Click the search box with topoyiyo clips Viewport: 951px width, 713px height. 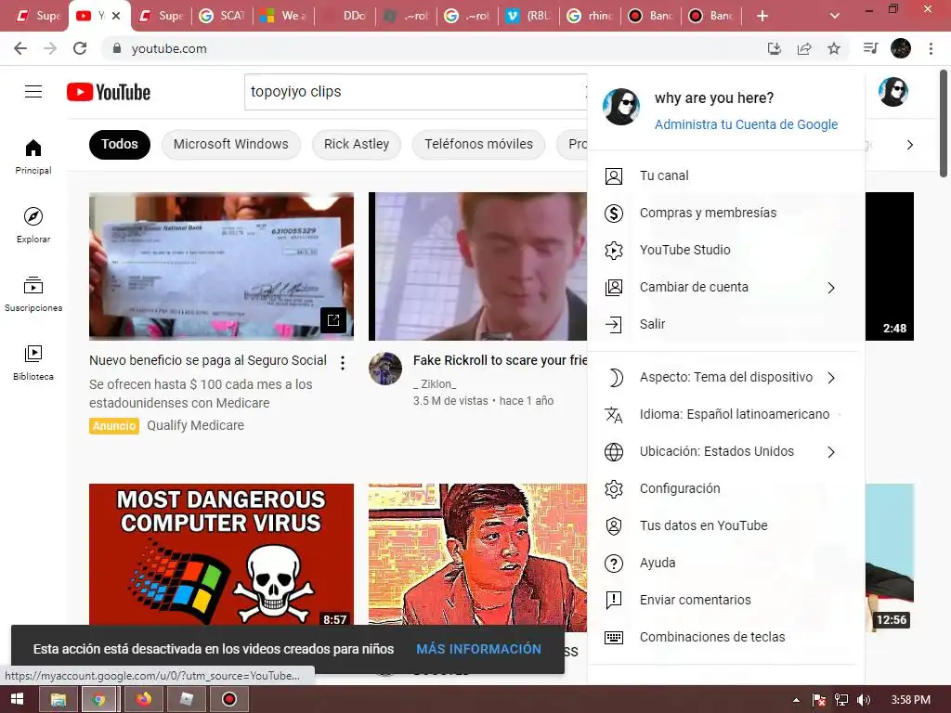[416, 92]
